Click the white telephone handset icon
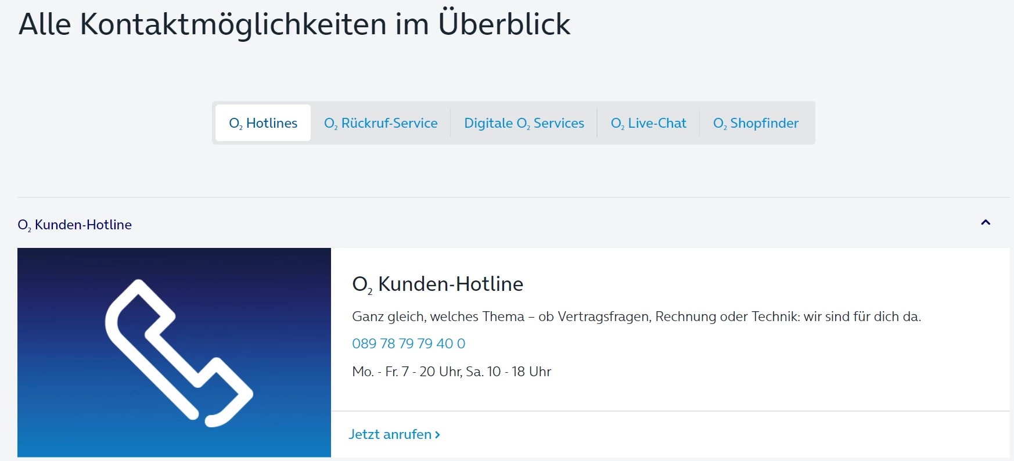The height and width of the screenshot is (461, 1014). pyautogui.click(x=179, y=353)
